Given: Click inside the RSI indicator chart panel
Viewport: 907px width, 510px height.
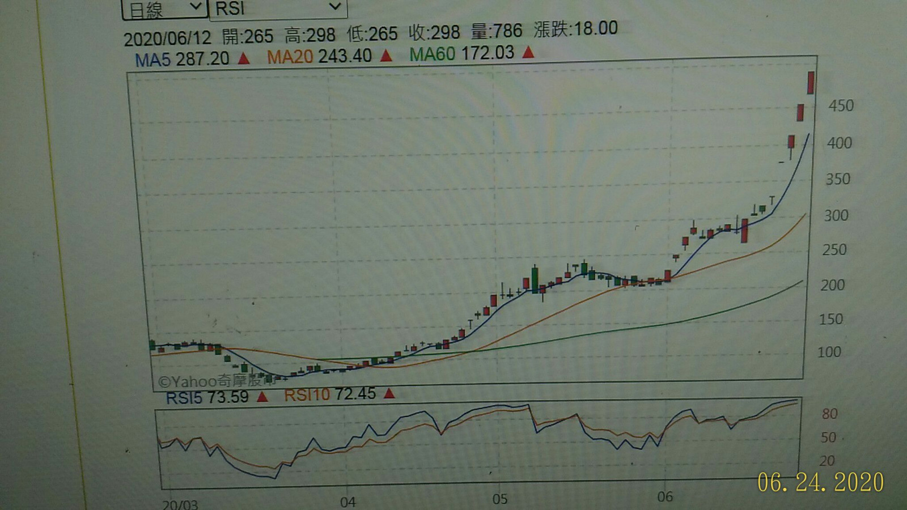Looking at the screenshot, I should [479, 442].
